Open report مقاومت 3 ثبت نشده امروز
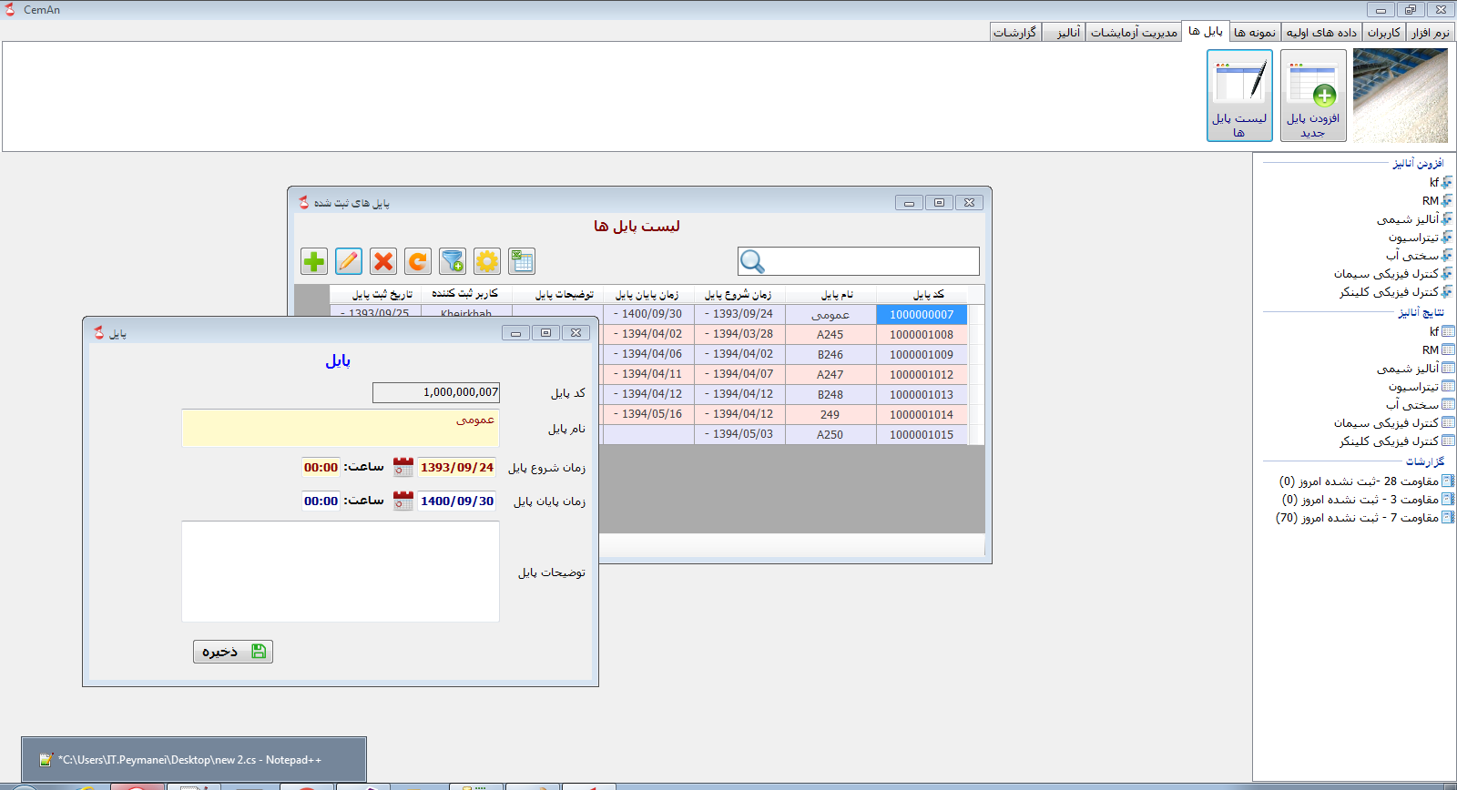Screen dimensions: 1457x790 (1368, 500)
